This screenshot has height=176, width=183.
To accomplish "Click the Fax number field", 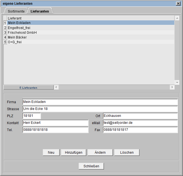I will (140, 130).
